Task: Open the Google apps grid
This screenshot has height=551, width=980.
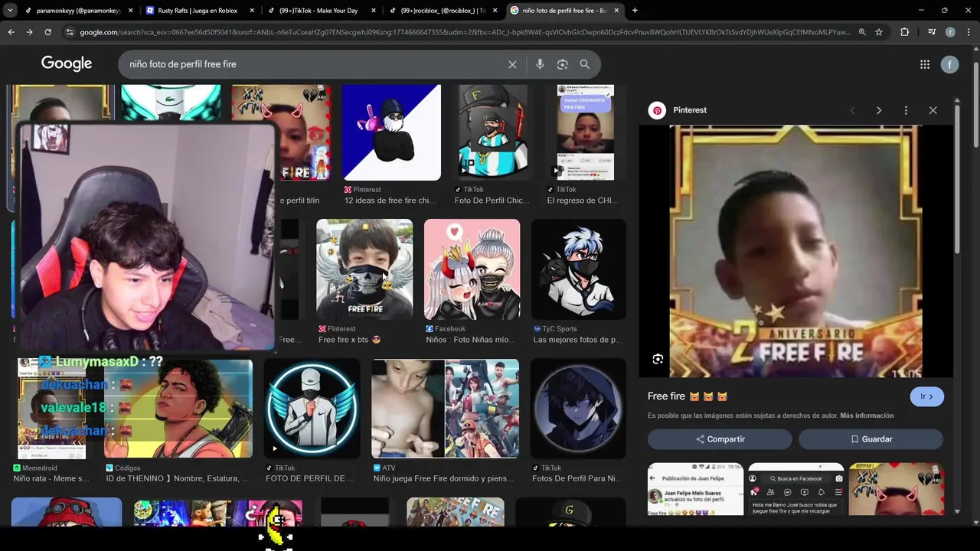Action: tap(925, 65)
